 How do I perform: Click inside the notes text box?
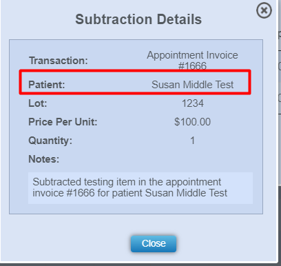[x=140, y=188]
